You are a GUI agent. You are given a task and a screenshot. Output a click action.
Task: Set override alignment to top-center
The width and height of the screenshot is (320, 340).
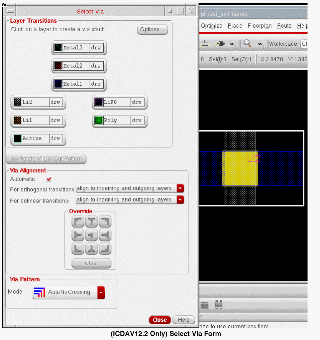pyautogui.click(x=91, y=221)
